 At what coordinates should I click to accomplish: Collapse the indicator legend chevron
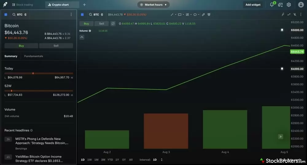(x=82, y=37)
